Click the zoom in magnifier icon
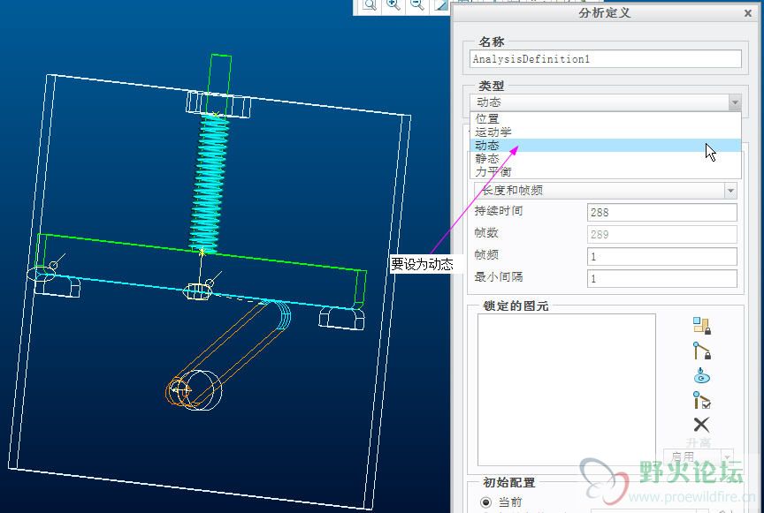This screenshot has width=764, height=513. pyautogui.click(x=393, y=5)
